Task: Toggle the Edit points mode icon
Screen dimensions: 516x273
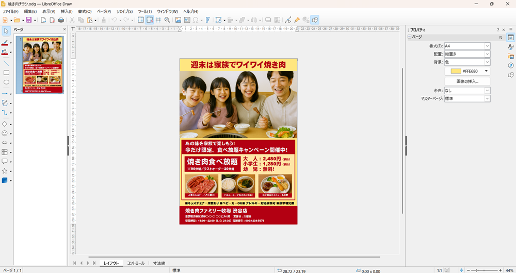Action: tap(288, 20)
